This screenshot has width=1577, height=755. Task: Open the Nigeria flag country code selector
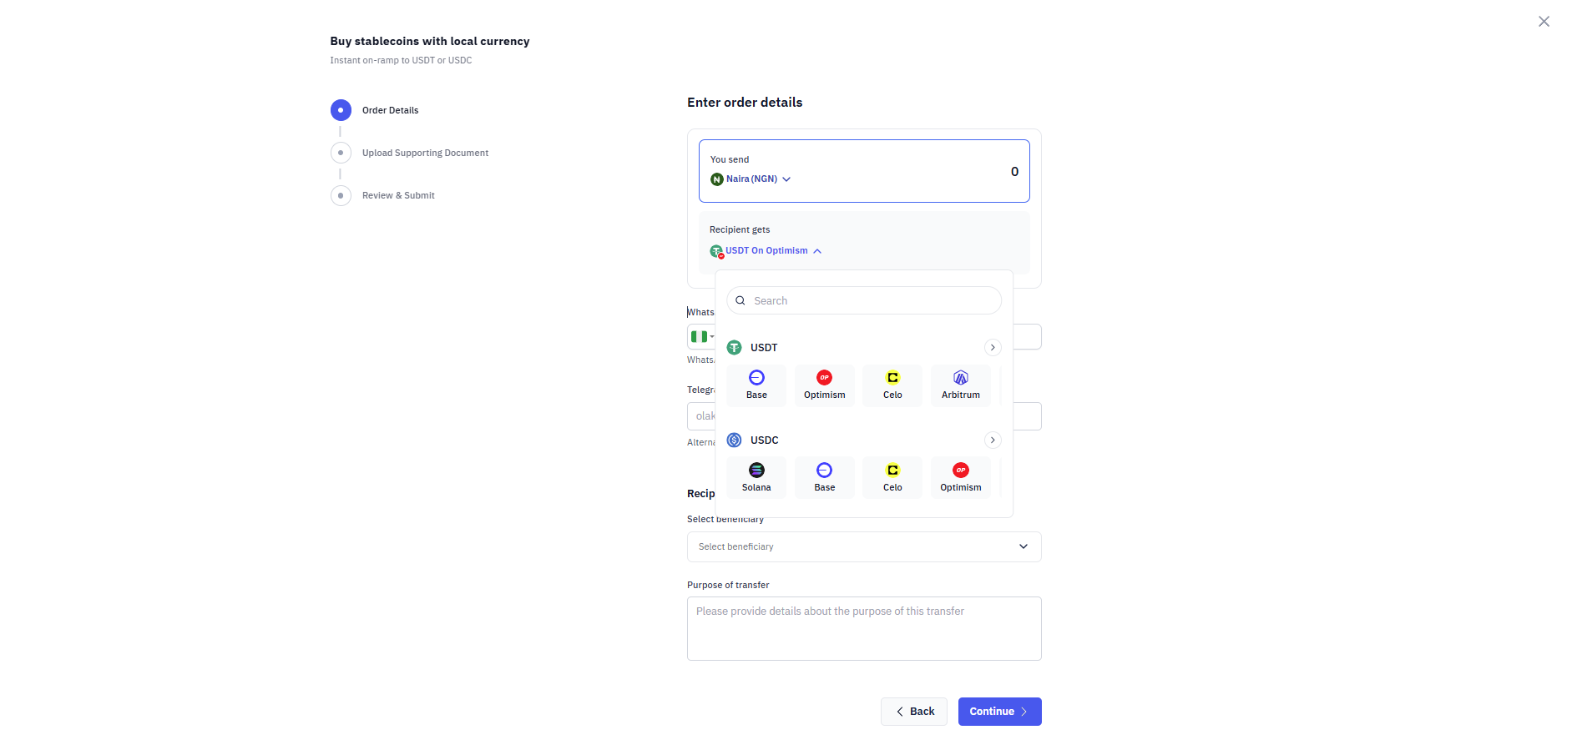[702, 336]
